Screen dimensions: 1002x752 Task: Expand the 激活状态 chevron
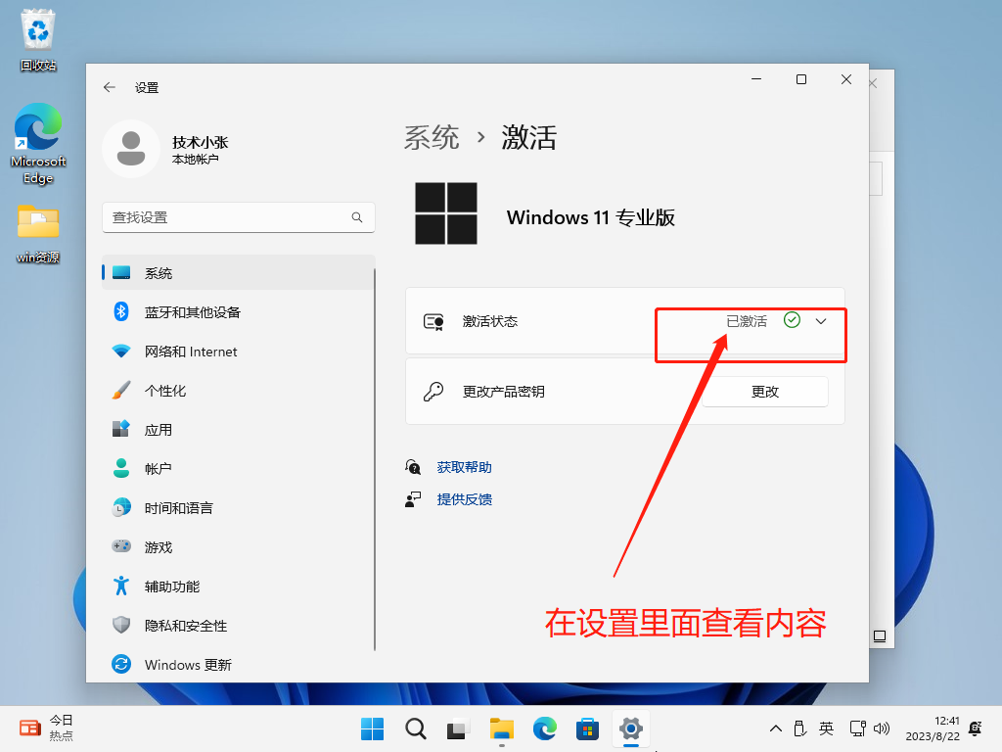click(x=821, y=321)
